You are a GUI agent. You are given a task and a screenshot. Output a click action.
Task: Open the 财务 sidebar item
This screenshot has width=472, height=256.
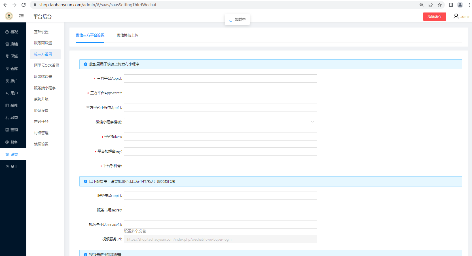[x=13, y=142]
